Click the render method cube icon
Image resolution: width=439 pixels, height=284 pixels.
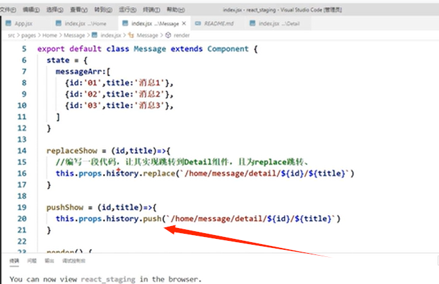coord(168,35)
